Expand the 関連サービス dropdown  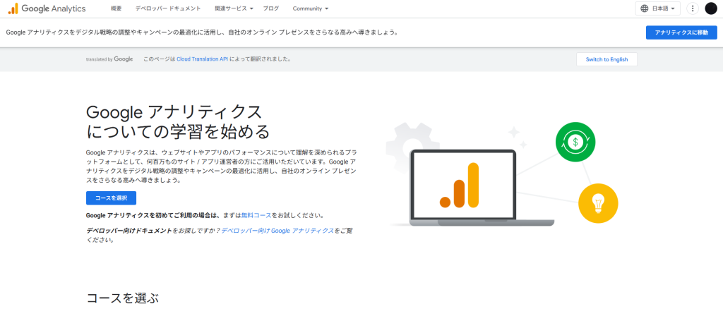235,8
